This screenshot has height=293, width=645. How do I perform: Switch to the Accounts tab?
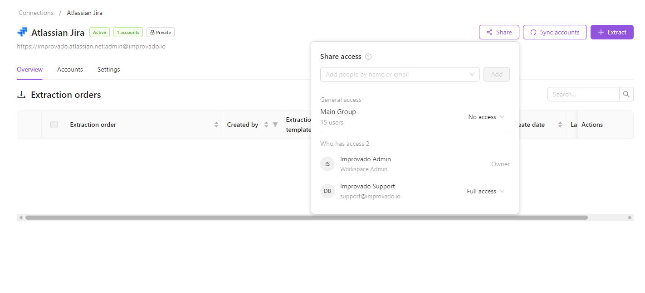[x=70, y=69]
